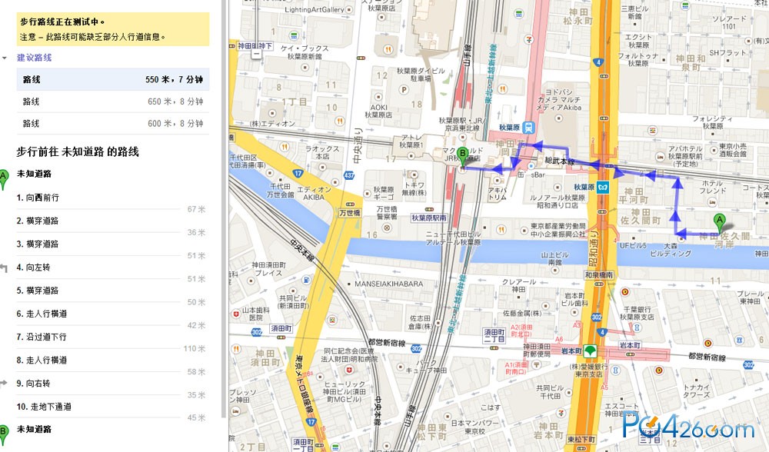
Task: Click step '8. 走人行横道'
Action: click(x=42, y=360)
